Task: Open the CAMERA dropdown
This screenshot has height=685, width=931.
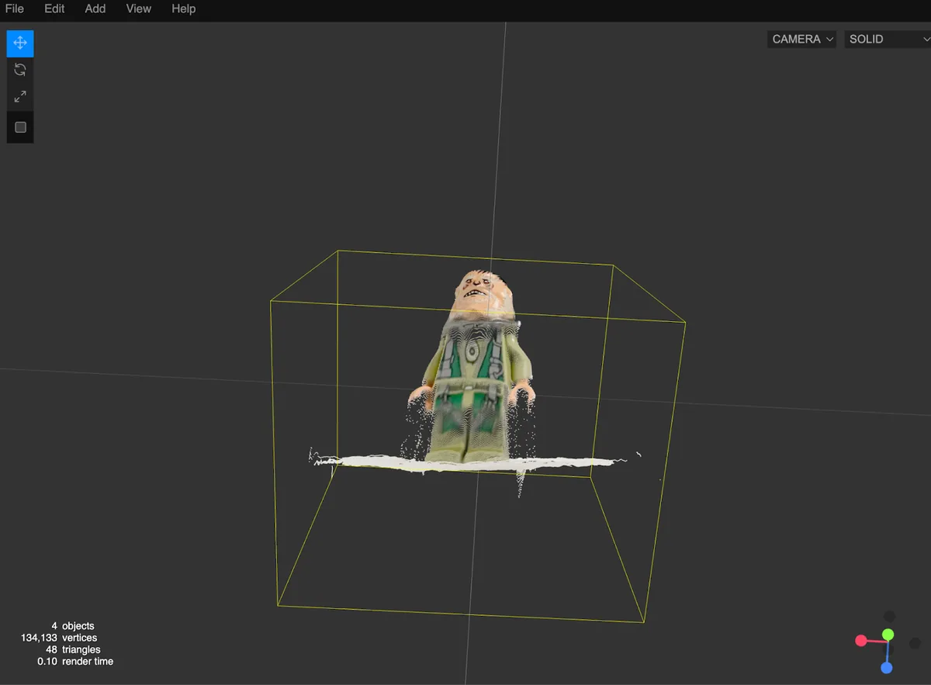Action: point(802,39)
